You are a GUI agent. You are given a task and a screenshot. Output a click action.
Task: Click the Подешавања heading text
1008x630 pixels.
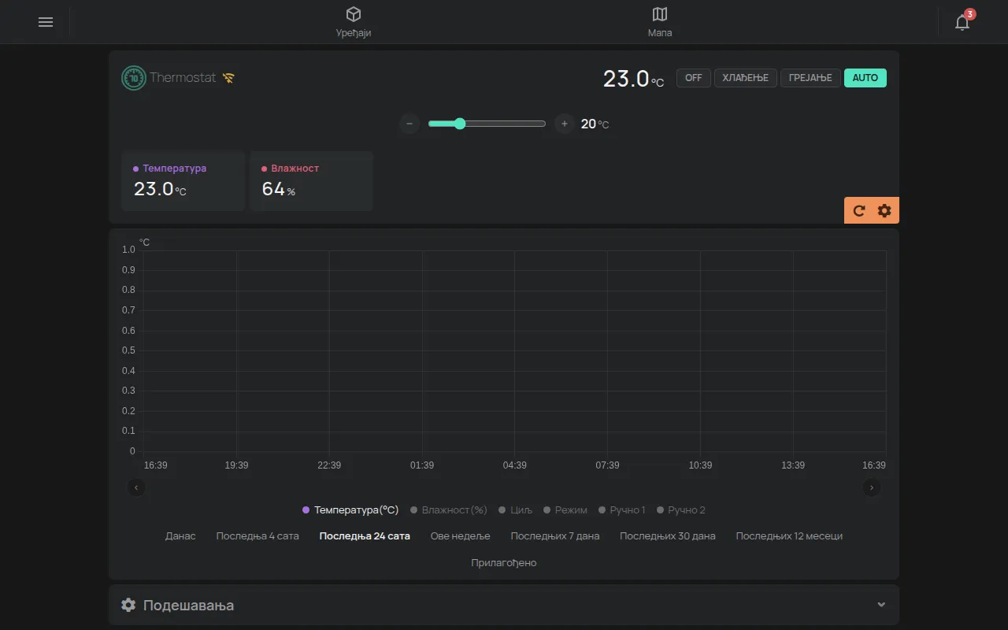tap(189, 605)
